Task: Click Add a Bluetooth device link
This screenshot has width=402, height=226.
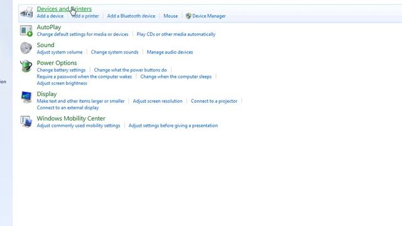Action: (x=131, y=16)
